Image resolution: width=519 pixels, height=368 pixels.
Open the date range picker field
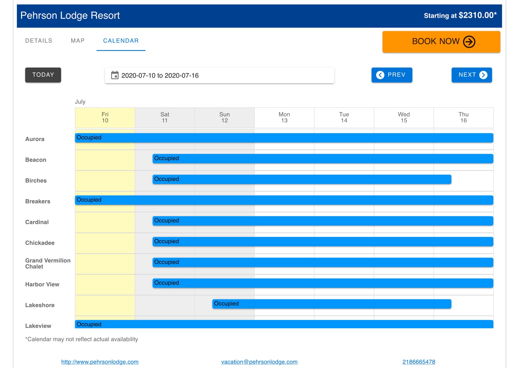(219, 75)
